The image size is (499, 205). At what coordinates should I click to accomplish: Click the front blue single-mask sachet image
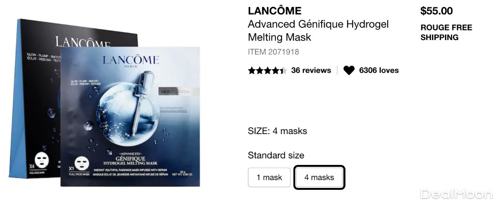click(130, 117)
